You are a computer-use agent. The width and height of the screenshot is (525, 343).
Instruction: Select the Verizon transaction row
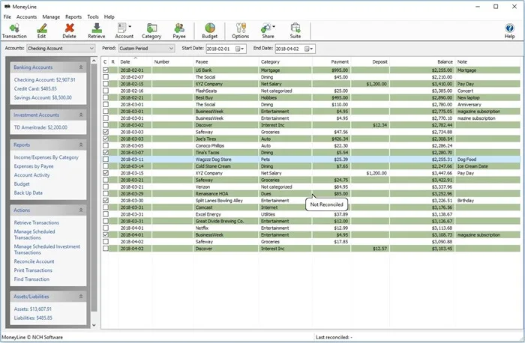tap(311, 187)
